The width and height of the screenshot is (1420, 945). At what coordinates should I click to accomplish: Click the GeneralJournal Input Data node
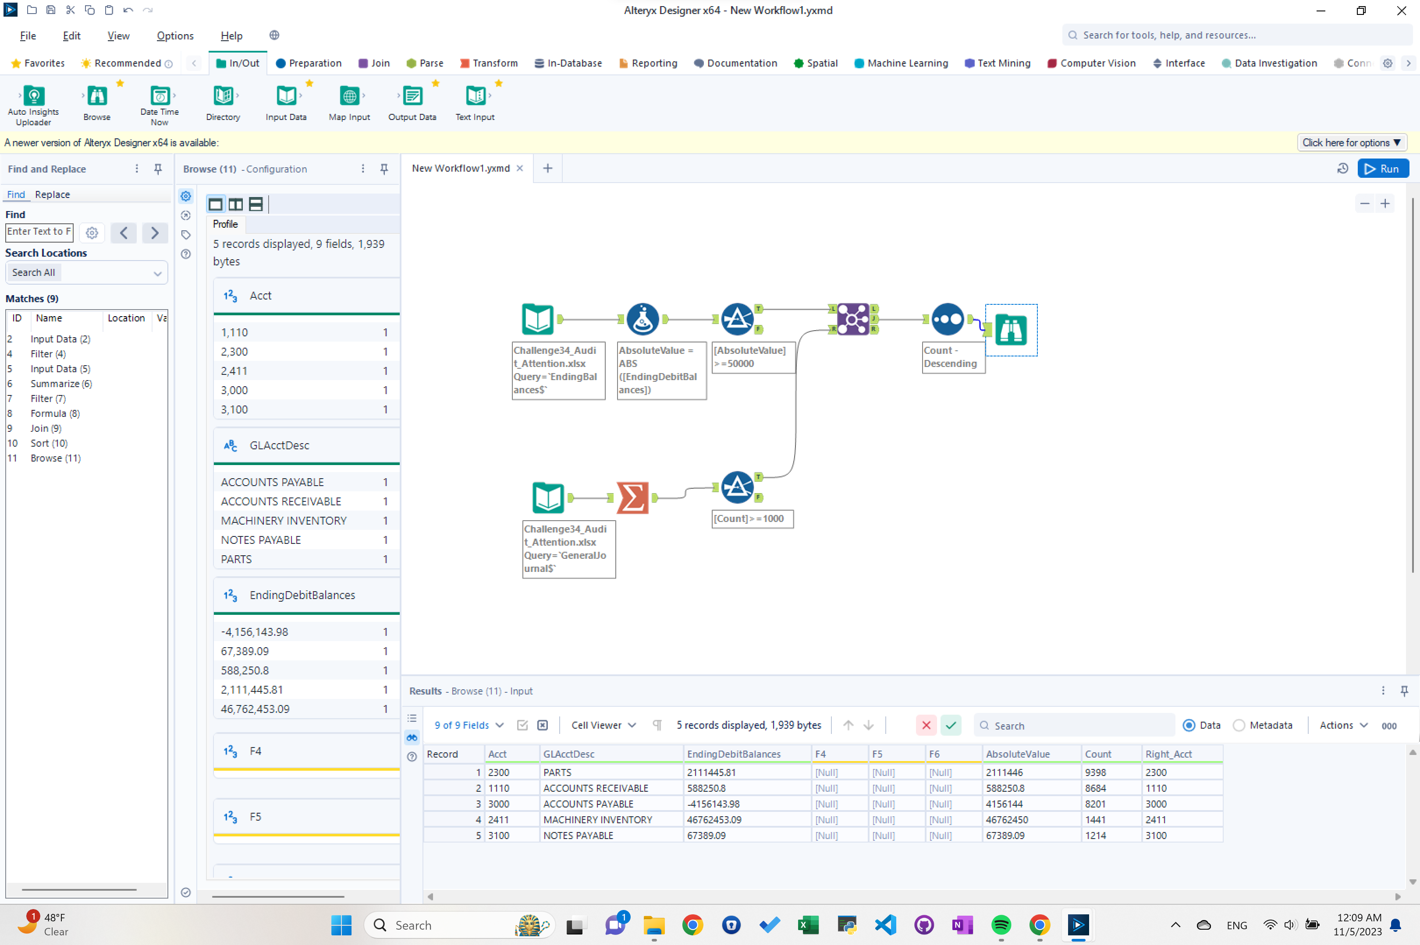548,497
